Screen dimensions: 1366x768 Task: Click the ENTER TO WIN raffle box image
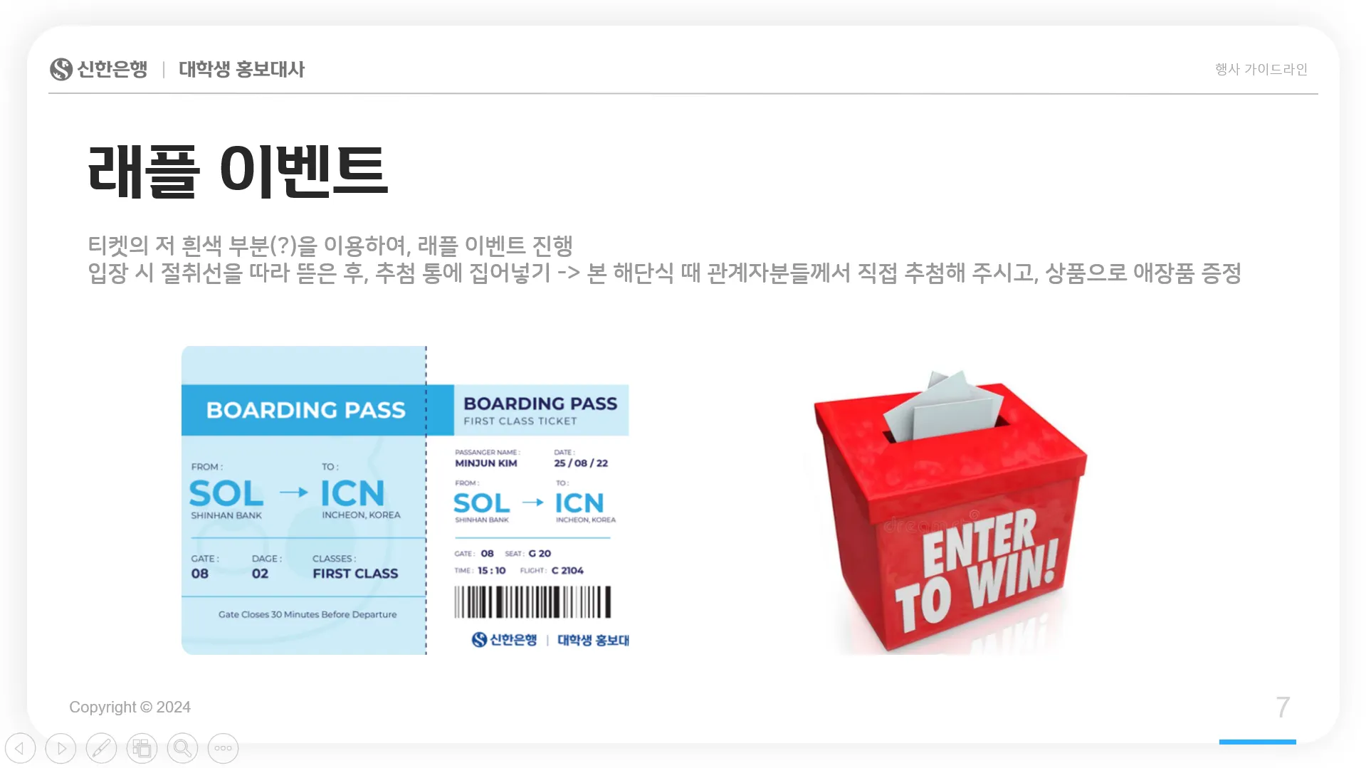[950, 511]
